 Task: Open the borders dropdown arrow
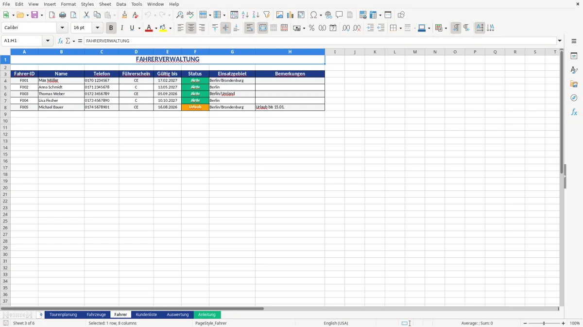click(x=400, y=28)
